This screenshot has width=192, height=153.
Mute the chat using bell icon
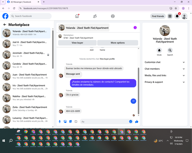[x=159, y=50]
